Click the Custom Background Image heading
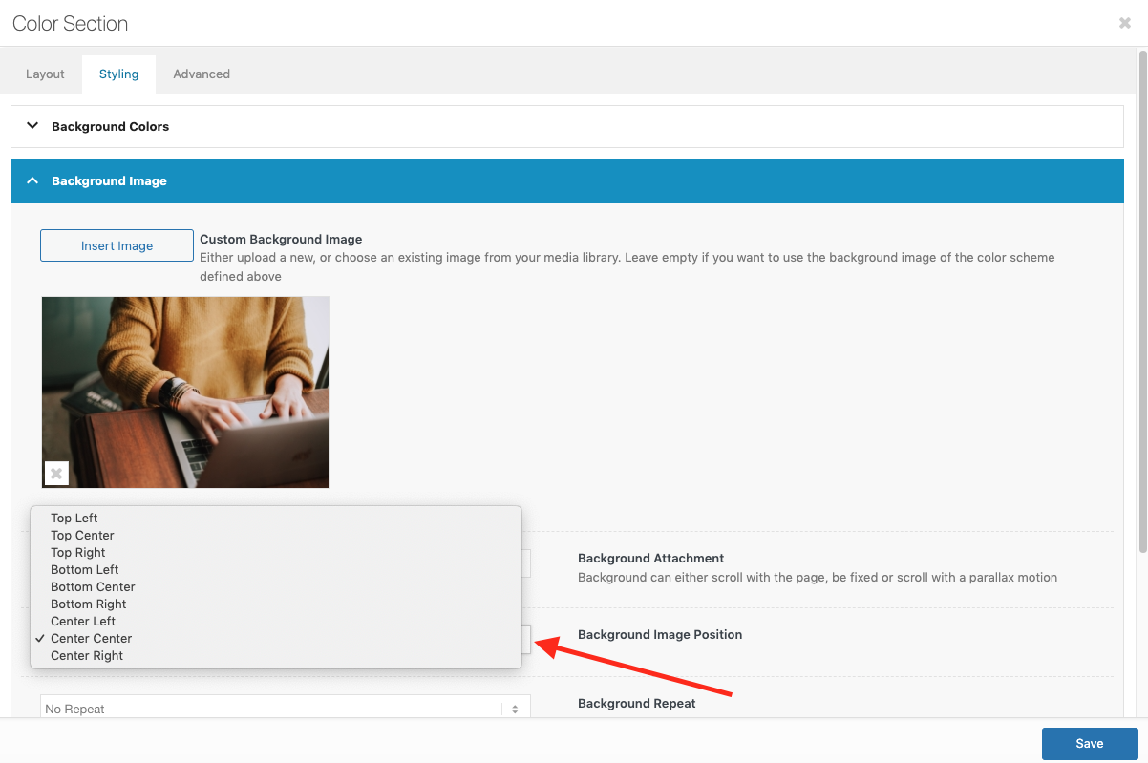 pos(281,239)
